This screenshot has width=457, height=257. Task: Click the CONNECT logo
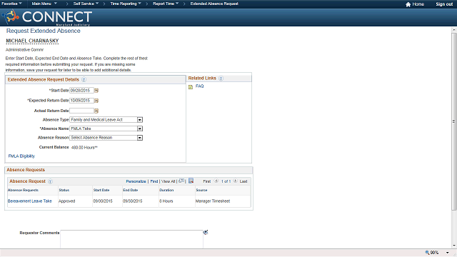(x=48, y=17)
